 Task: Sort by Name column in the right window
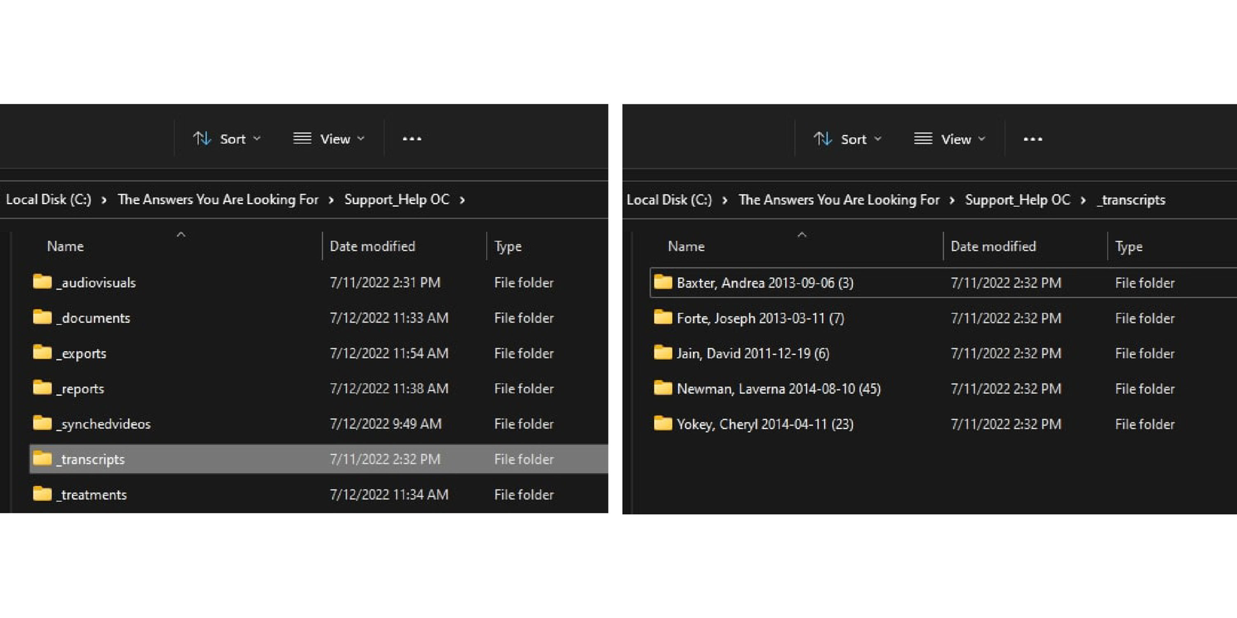pos(686,247)
